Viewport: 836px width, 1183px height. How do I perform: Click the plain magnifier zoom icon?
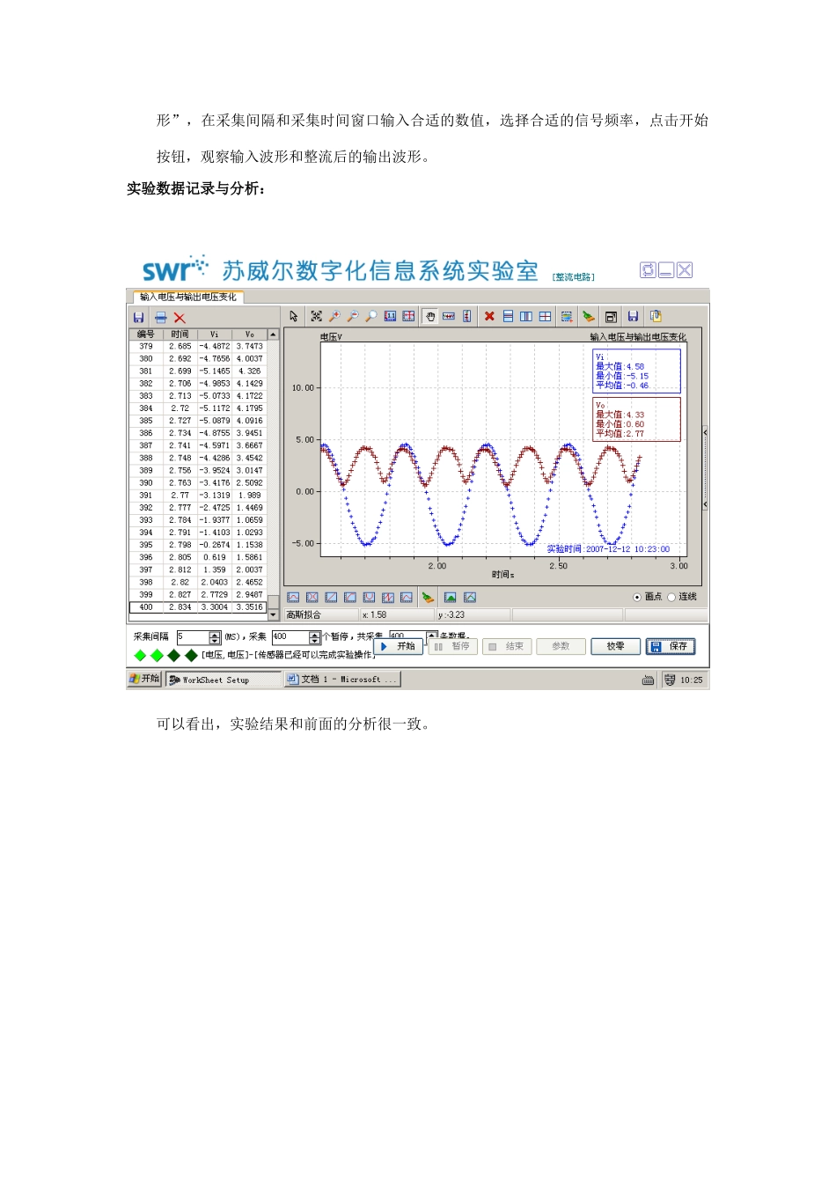pyautogui.click(x=371, y=316)
